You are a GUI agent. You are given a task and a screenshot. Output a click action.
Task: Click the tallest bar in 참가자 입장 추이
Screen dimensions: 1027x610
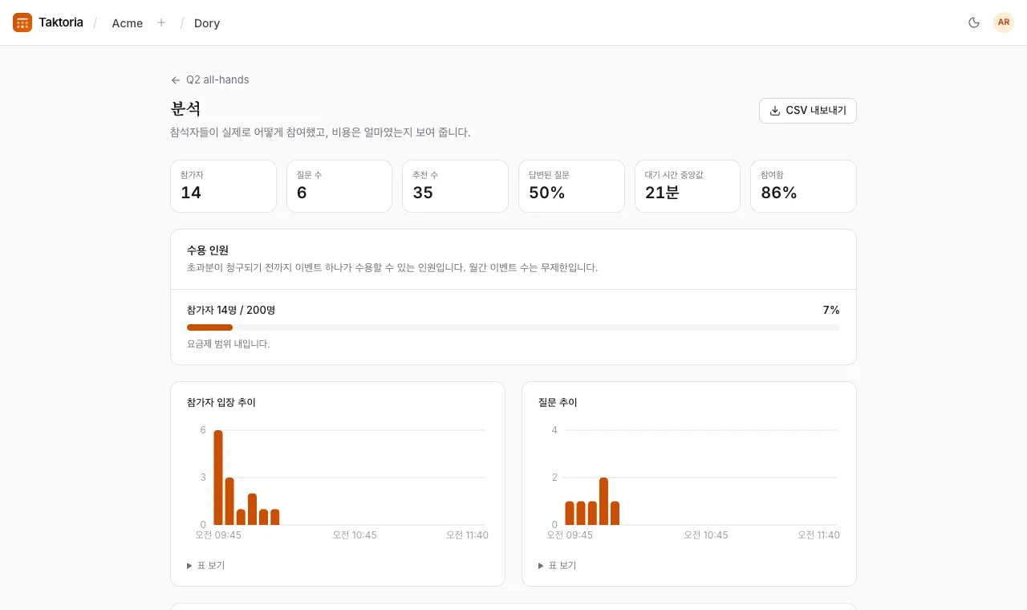tap(218, 478)
